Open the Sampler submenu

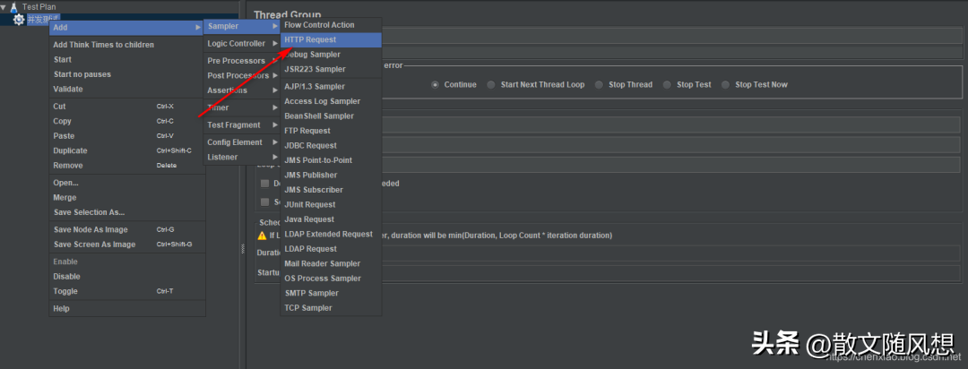pos(242,26)
